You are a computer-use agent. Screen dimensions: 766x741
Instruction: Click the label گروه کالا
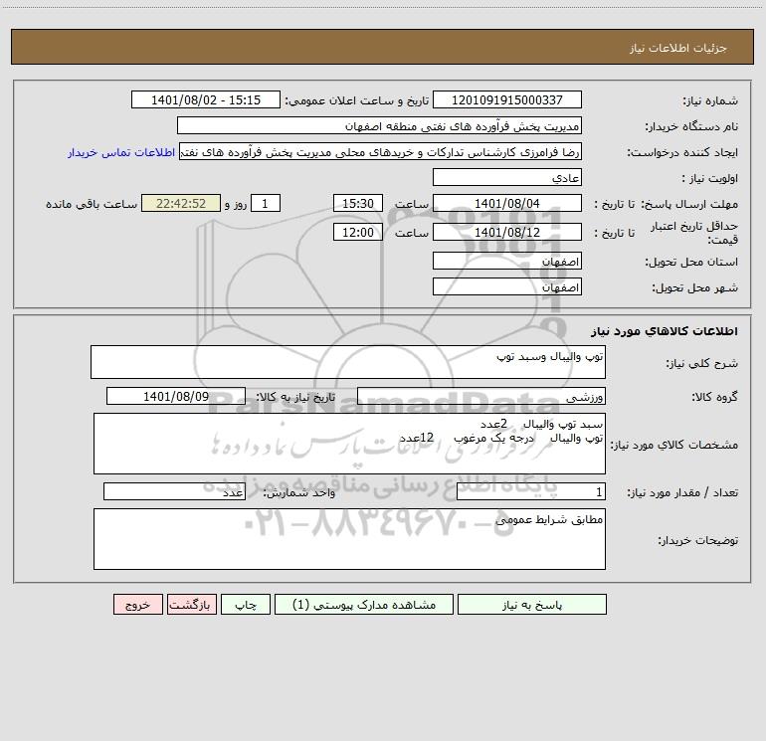pos(714,397)
